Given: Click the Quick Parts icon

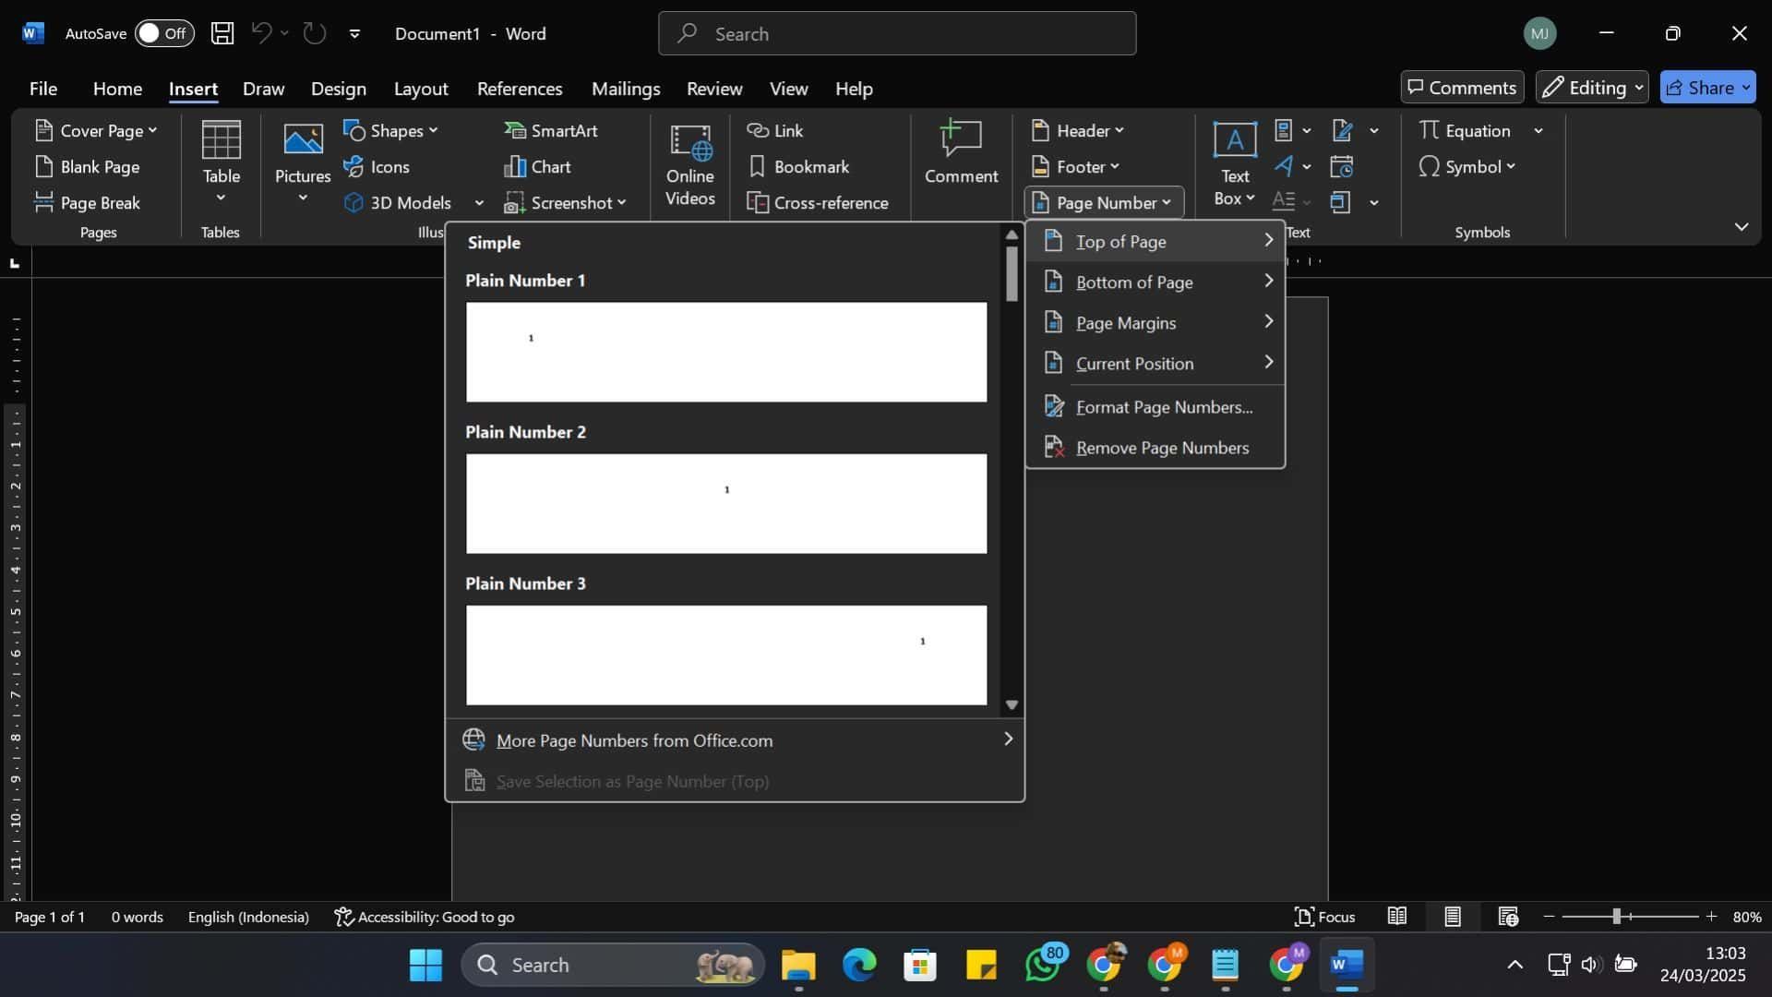Looking at the screenshot, I should click(x=1284, y=130).
